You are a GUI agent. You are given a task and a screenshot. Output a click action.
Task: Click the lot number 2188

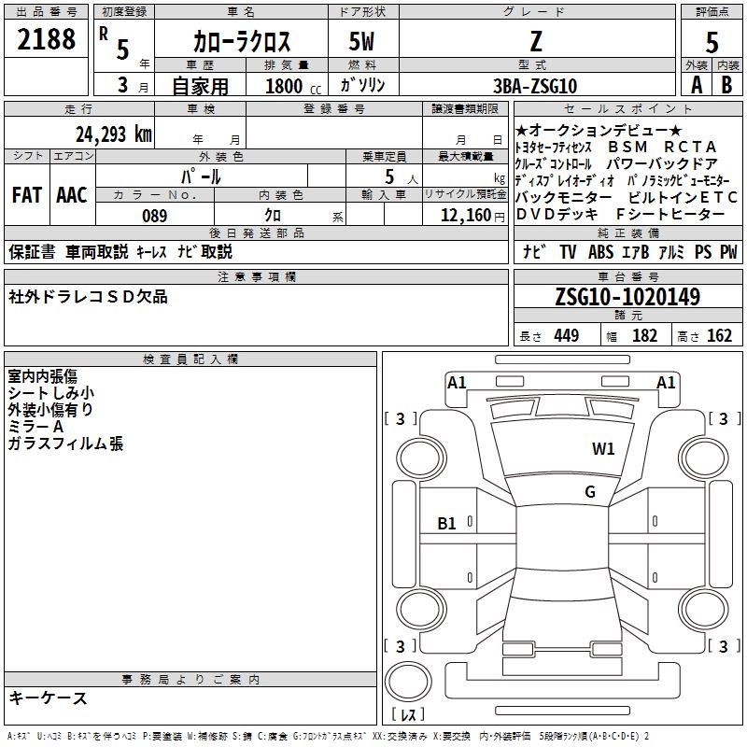[x=46, y=39]
